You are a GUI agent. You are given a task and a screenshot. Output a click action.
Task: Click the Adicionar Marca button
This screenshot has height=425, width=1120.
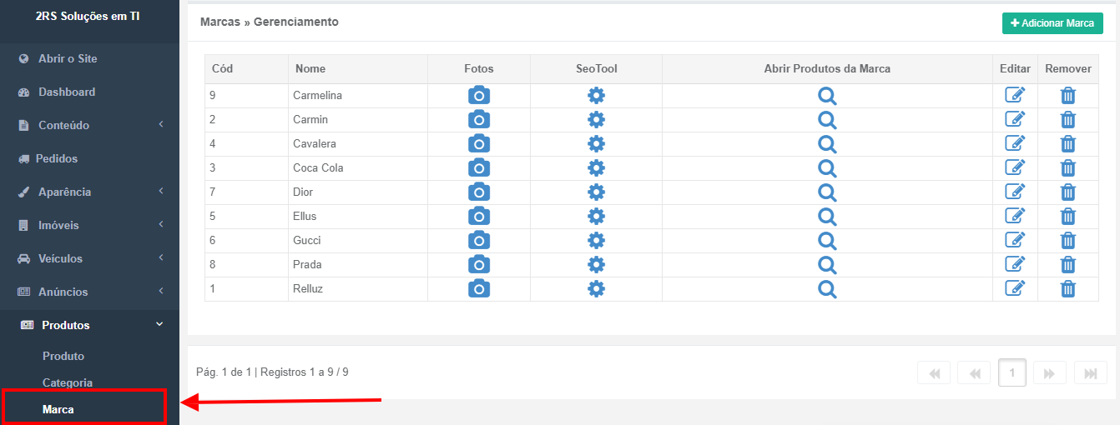coord(1052,23)
